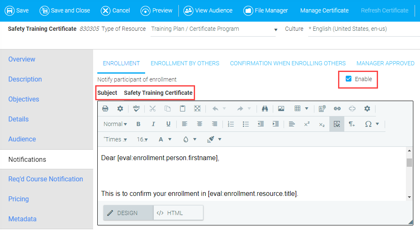
Task: Apply bold formatting to text
Action: (138, 124)
